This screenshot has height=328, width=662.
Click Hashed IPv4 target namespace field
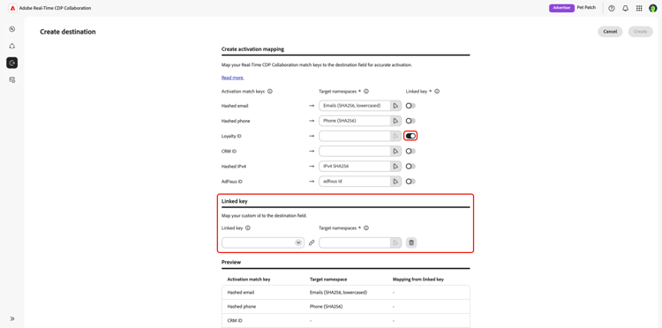[x=355, y=166]
